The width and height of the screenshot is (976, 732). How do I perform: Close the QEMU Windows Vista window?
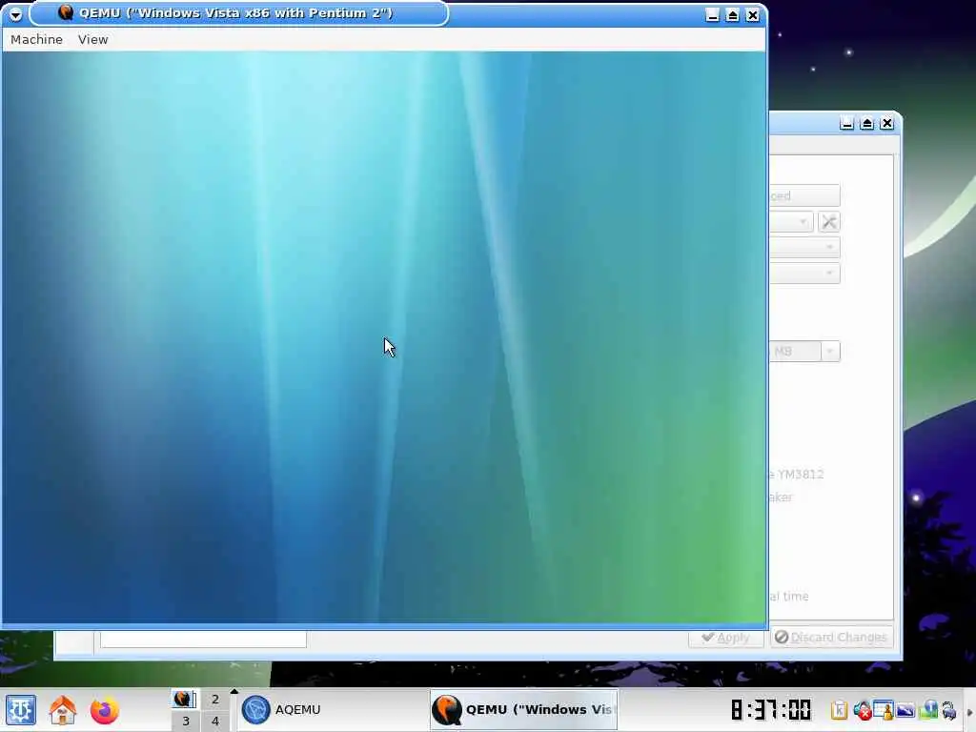tap(753, 15)
